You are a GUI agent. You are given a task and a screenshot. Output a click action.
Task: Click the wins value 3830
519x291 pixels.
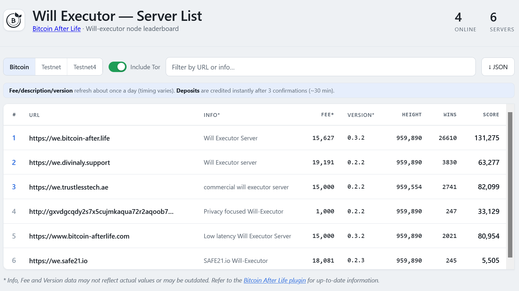point(449,162)
